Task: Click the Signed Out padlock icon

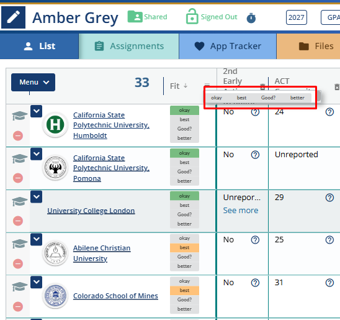Action: [x=192, y=17]
